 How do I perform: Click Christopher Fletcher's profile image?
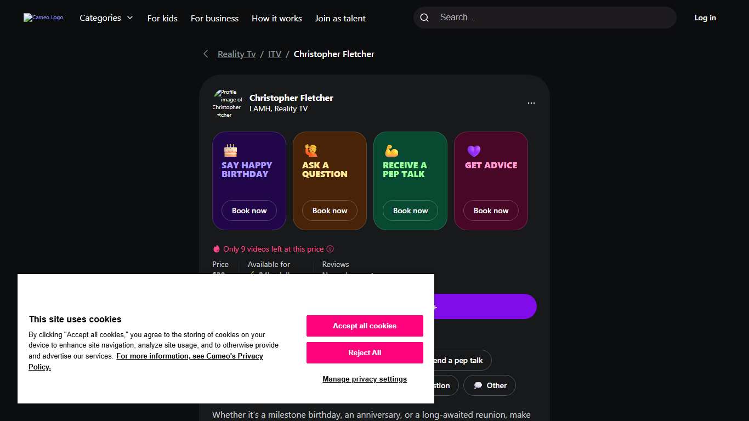228,103
